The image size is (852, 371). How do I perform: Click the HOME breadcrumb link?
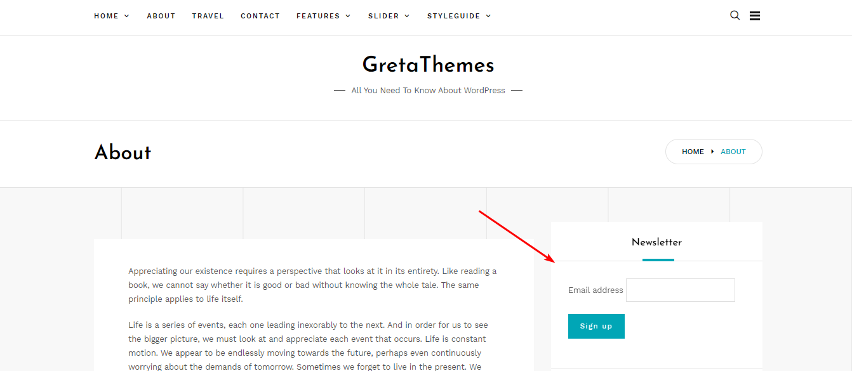(x=693, y=152)
